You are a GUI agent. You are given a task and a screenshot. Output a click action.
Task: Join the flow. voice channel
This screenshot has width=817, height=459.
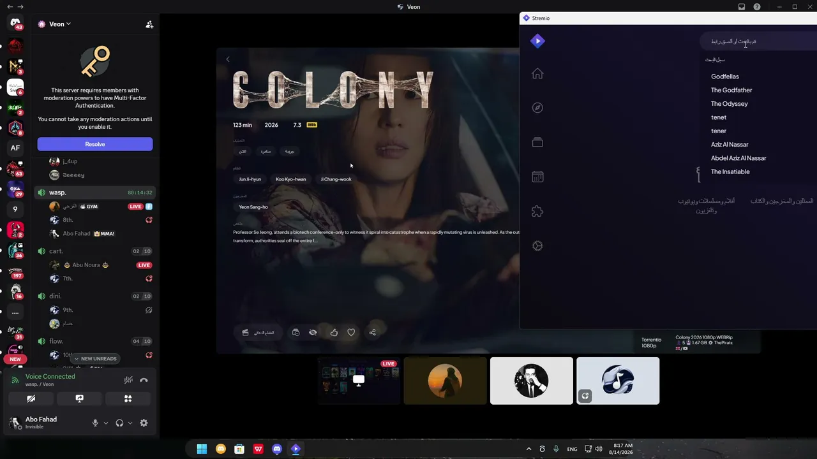(94, 342)
